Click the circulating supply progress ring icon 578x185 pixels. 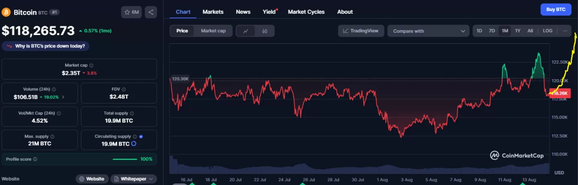pos(133,144)
